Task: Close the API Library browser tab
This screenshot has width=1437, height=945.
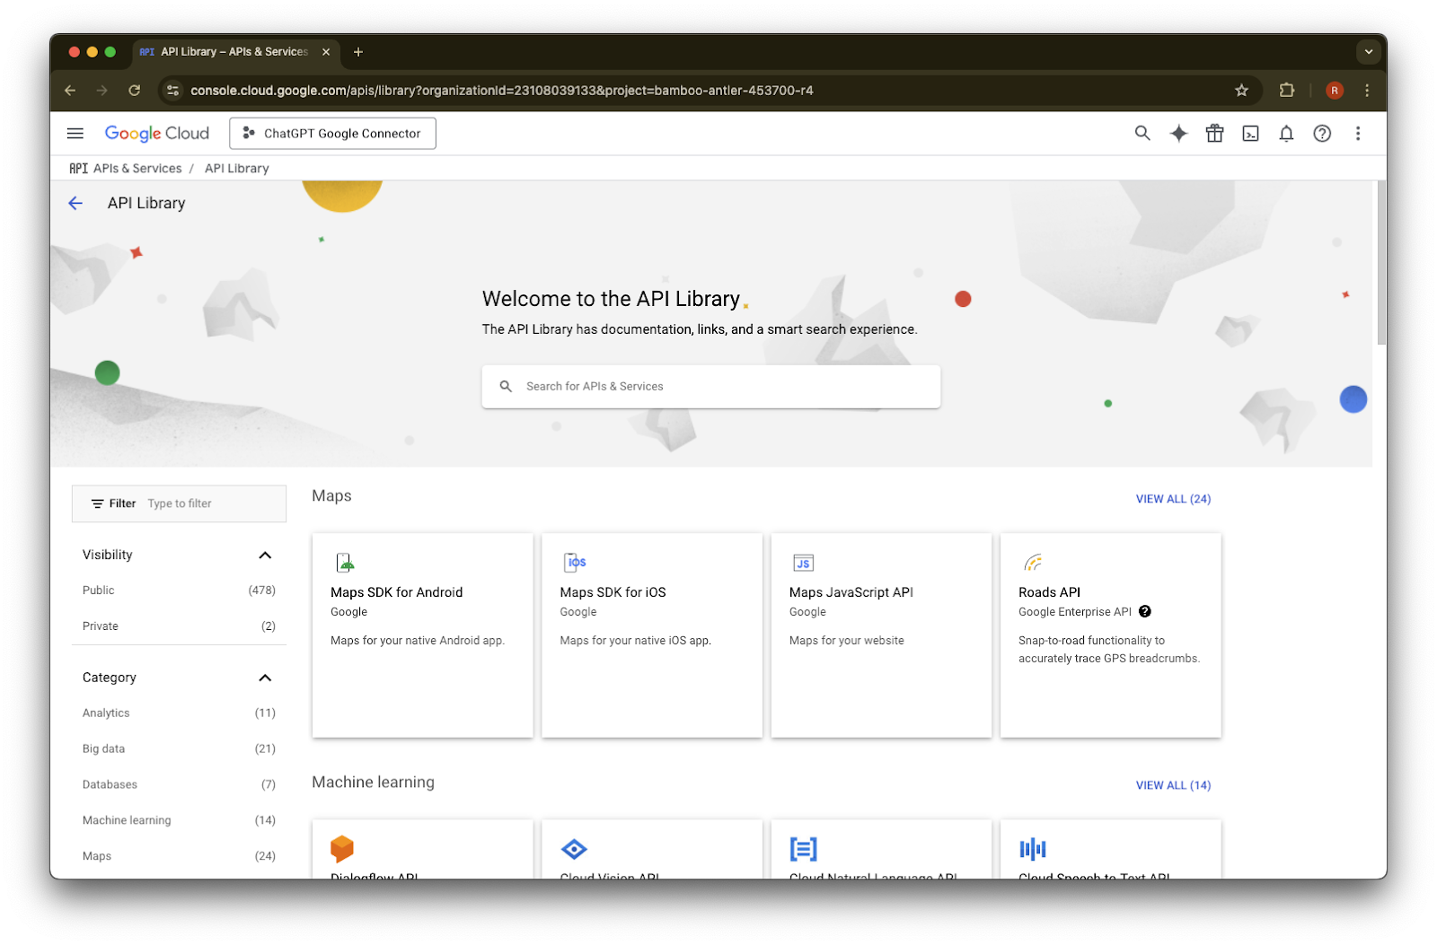Action: [326, 52]
